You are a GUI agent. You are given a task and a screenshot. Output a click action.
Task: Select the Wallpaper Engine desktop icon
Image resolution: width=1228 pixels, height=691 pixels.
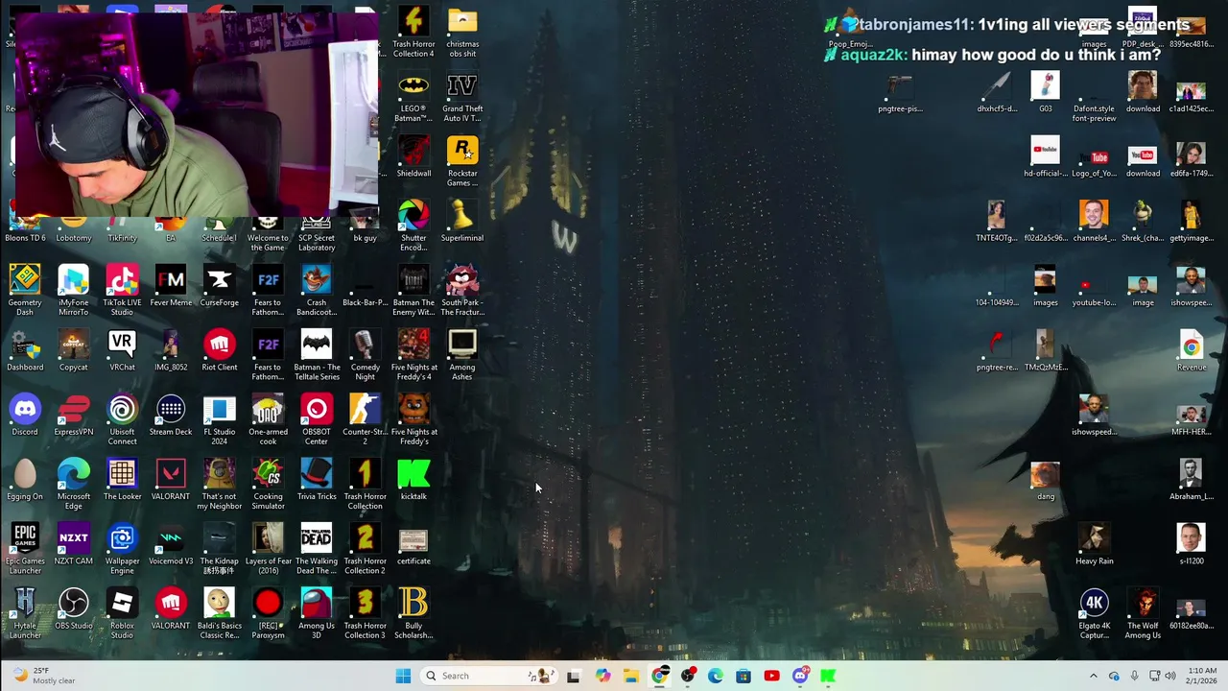tap(122, 548)
